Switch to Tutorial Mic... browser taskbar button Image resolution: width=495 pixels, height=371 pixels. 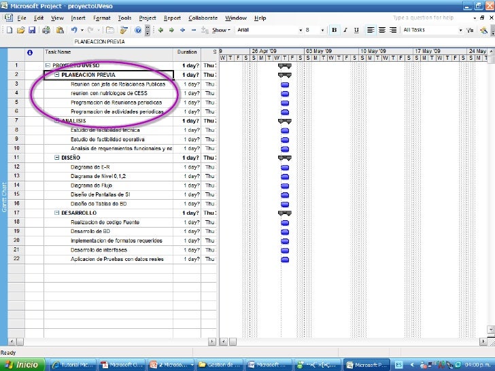[73, 365]
